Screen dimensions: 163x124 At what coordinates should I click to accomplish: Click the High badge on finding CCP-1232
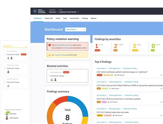point(99,89)
